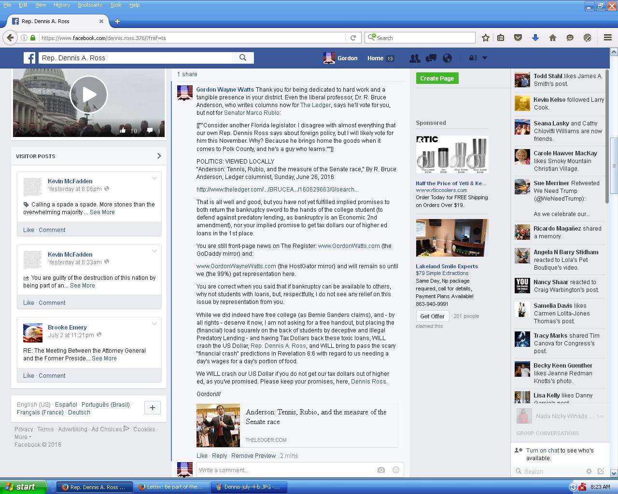The width and height of the screenshot is (618, 494).
Task: Click new message compose icon in chat
Action: [x=601, y=471]
